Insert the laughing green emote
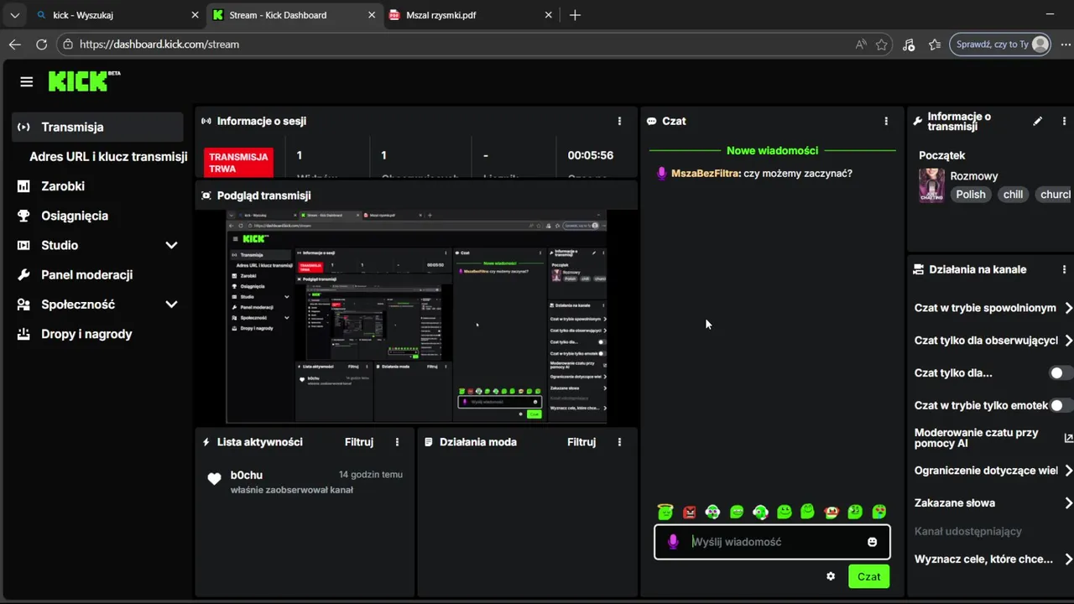The height and width of the screenshot is (604, 1074). 737,512
